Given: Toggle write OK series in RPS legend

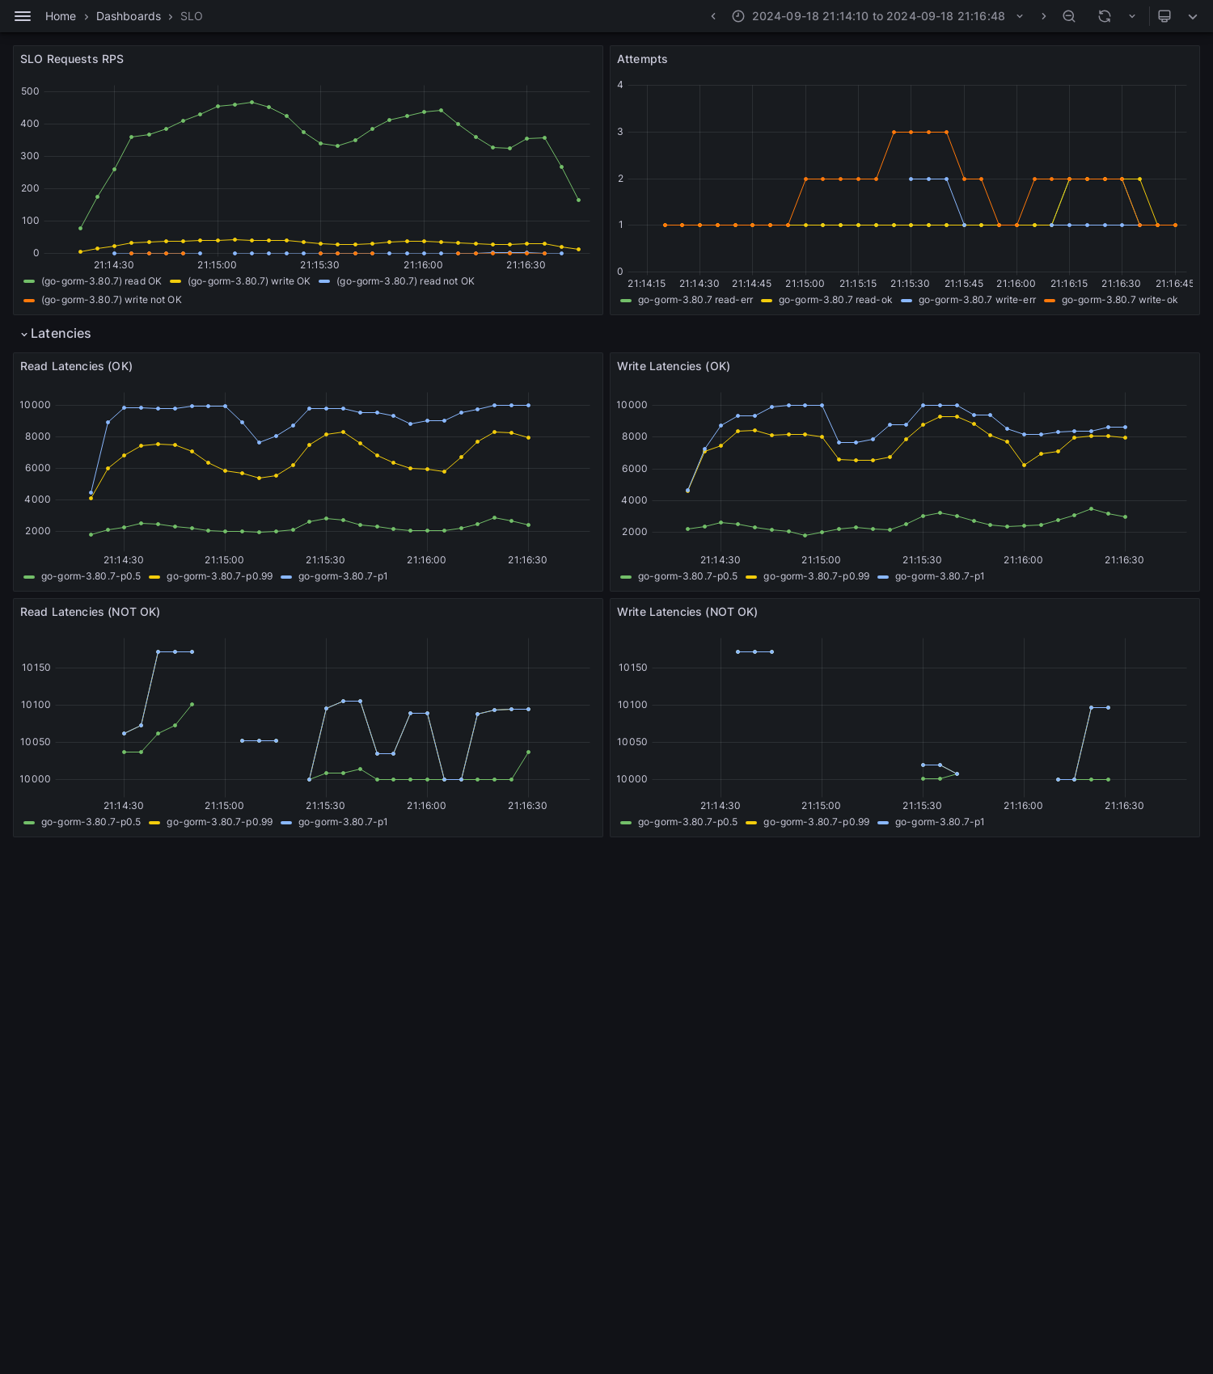Looking at the screenshot, I should click(x=249, y=281).
